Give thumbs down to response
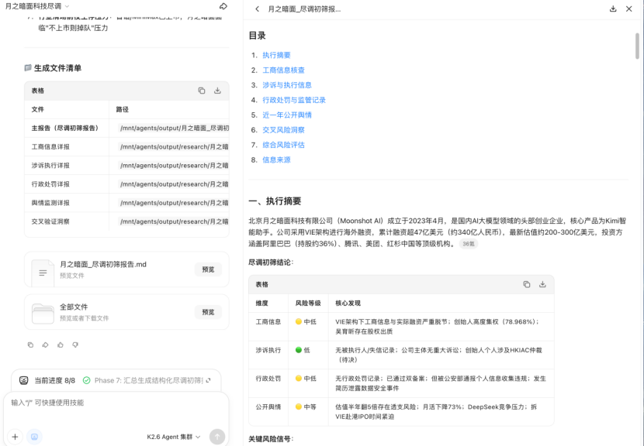 (75, 345)
